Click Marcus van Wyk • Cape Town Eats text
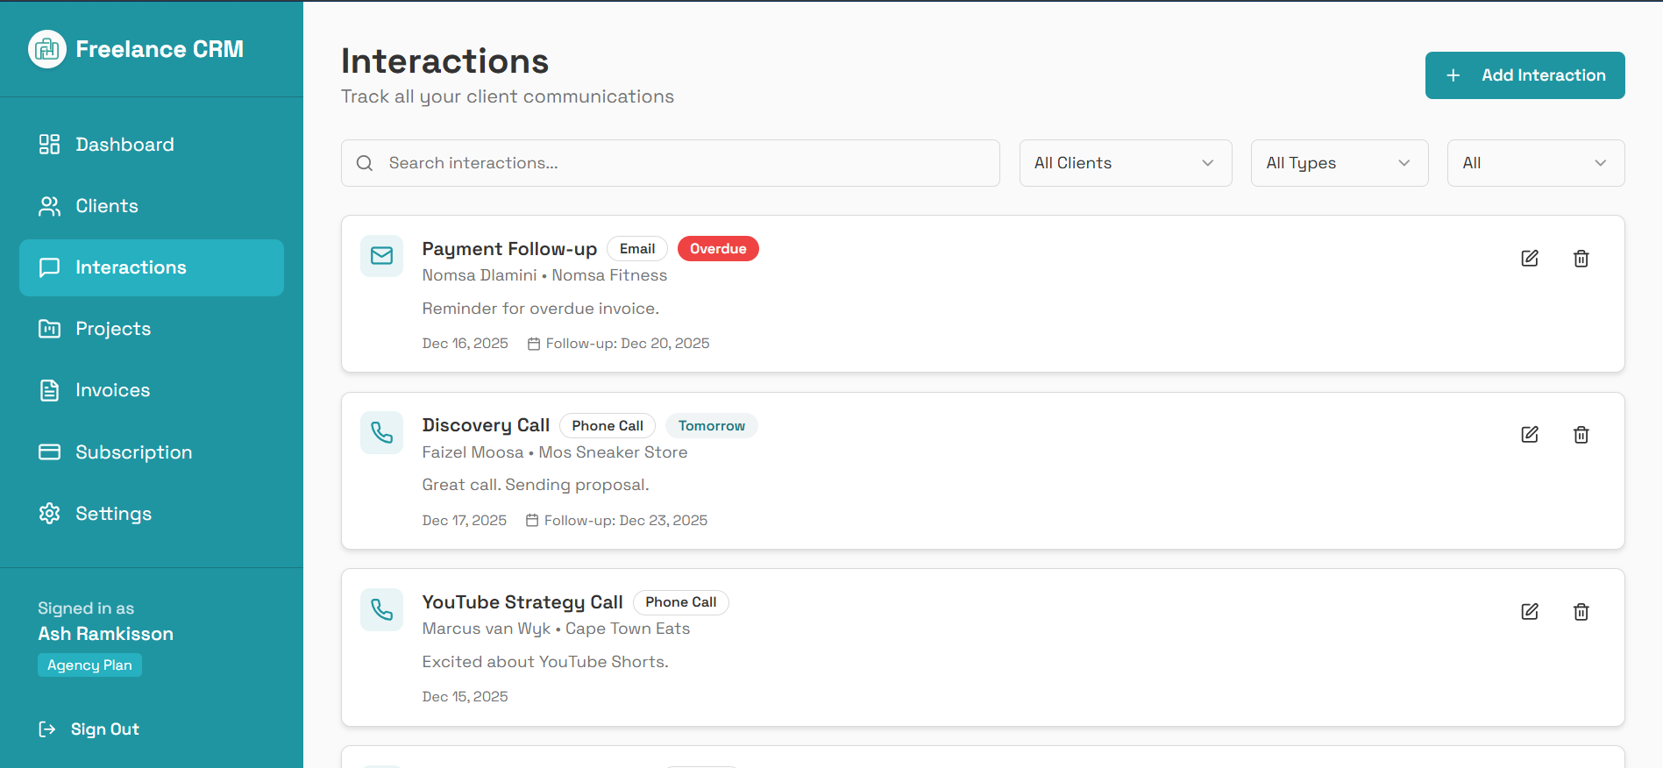This screenshot has width=1663, height=768. tap(556, 629)
